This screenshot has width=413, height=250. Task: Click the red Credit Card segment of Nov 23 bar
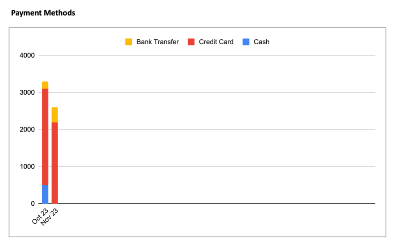(x=55, y=162)
